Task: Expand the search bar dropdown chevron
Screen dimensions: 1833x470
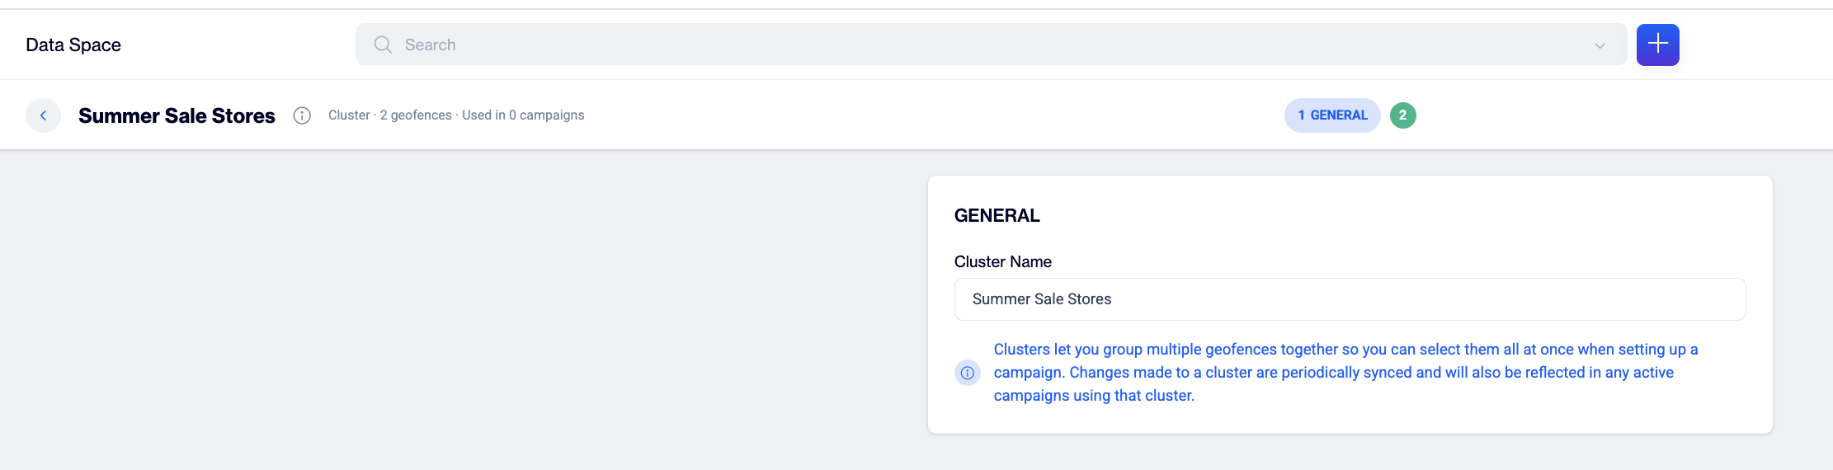Action: pos(1600,45)
